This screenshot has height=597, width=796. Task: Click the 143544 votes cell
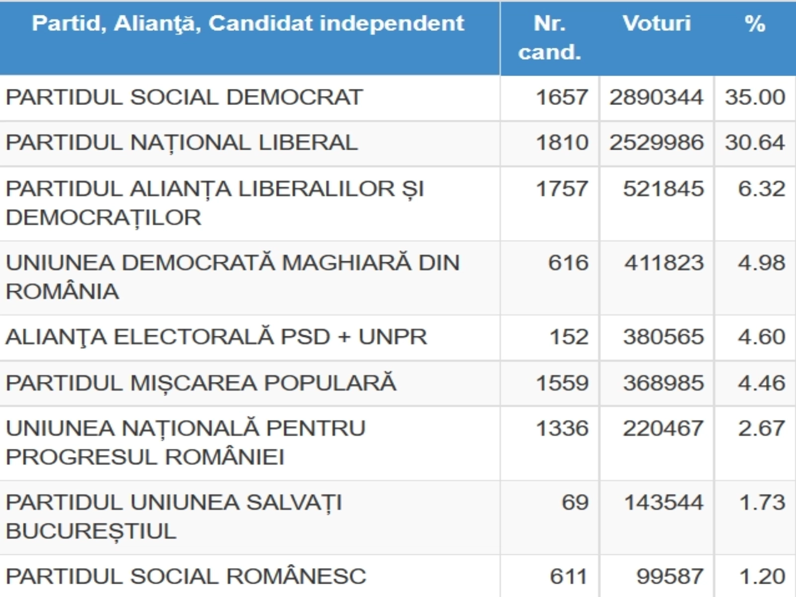(664, 502)
